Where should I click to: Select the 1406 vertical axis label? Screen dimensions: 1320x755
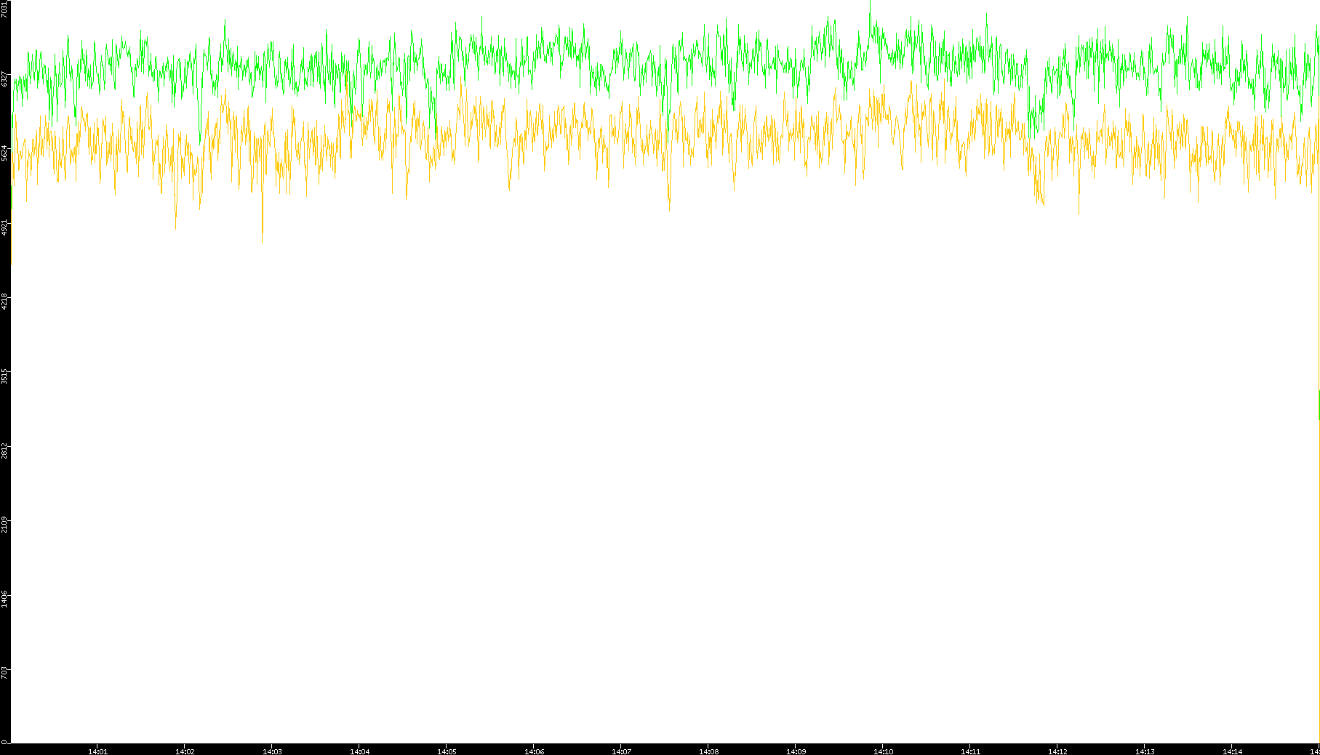[5, 599]
